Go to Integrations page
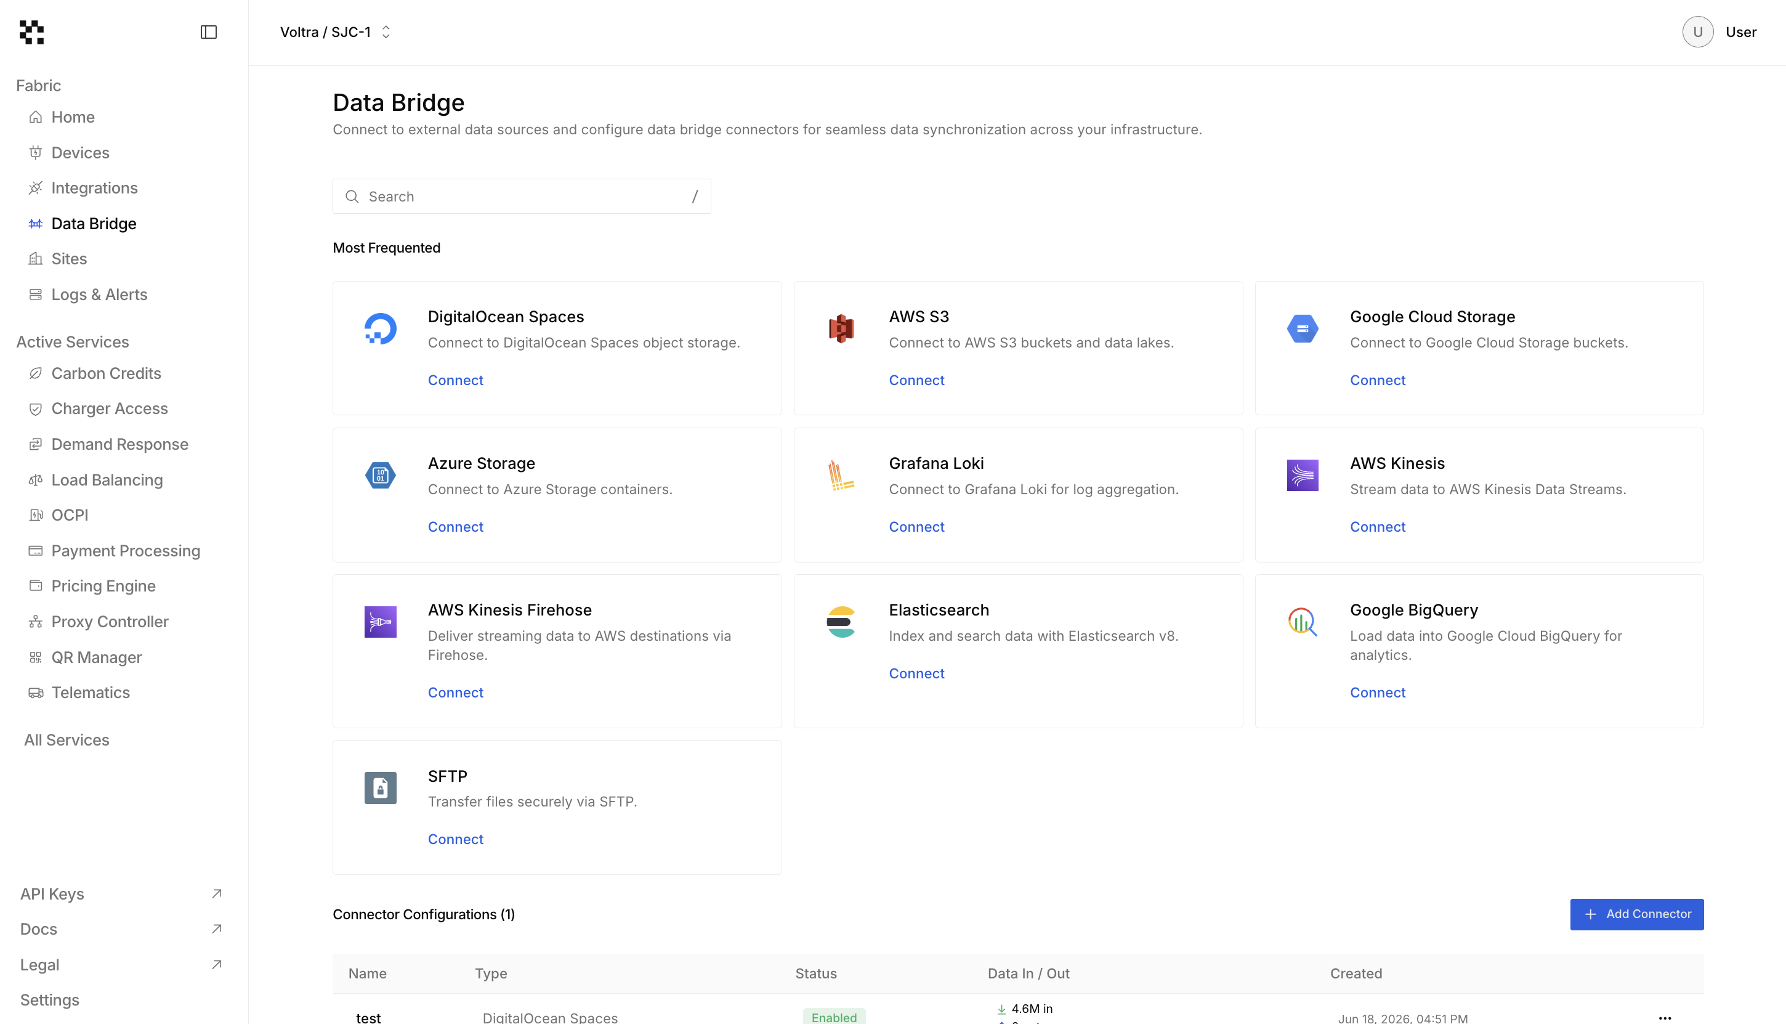 [x=94, y=188]
